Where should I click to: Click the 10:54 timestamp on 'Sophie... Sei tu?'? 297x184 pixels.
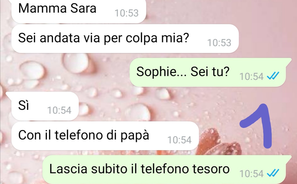[251, 77]
